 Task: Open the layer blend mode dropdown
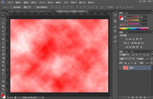point(127,59)
